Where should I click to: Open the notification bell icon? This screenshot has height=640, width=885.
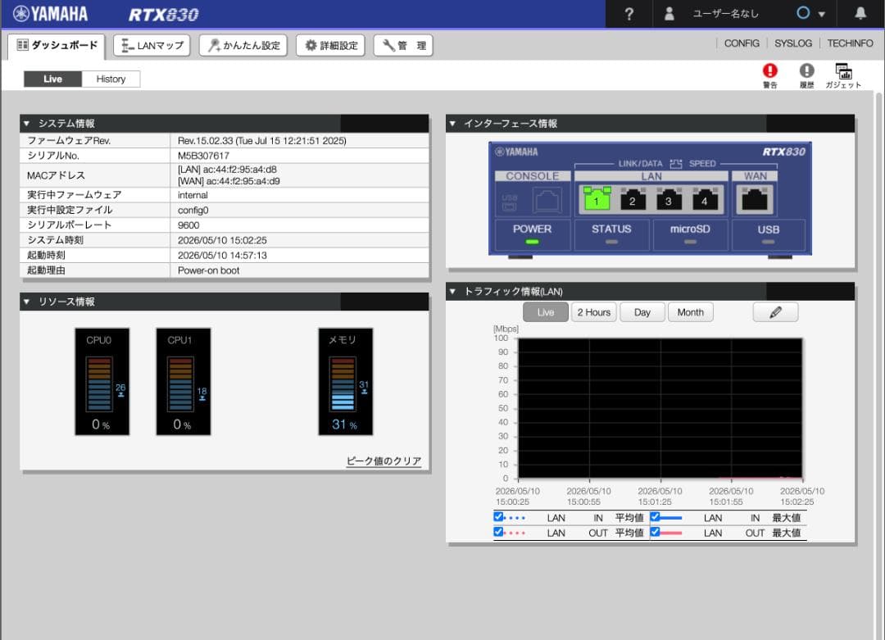[860, 14]
